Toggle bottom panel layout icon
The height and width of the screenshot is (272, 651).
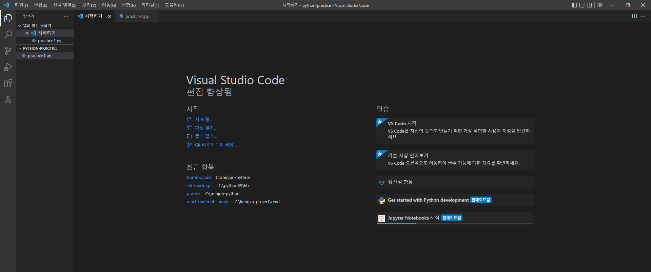click(x=582, y=5)
